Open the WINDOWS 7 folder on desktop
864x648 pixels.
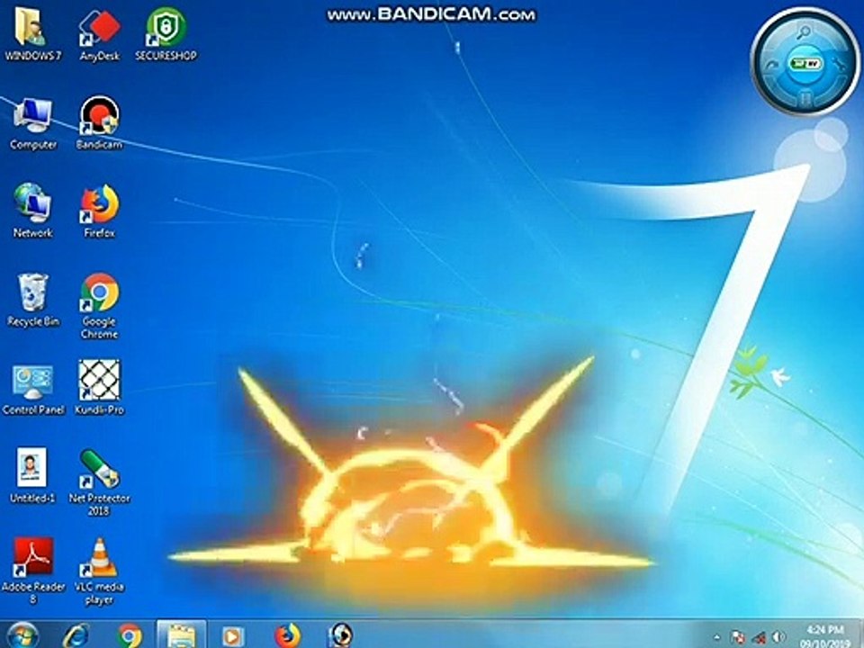coord(32,34)
